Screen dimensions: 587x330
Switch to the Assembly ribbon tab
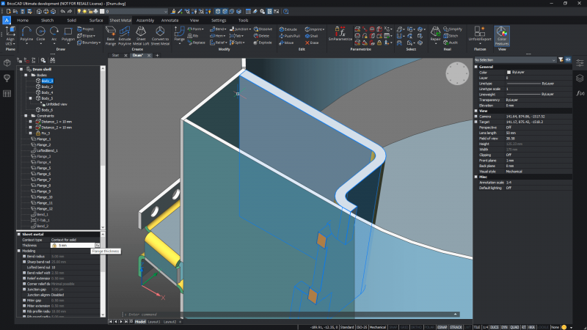tap(145, 20)
